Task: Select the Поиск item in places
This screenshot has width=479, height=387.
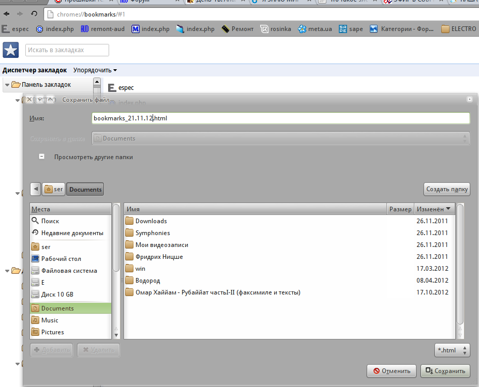Action: pos(50,221)
